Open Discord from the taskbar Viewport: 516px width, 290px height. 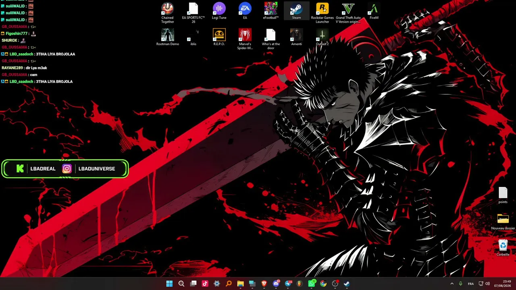(276, 284)
